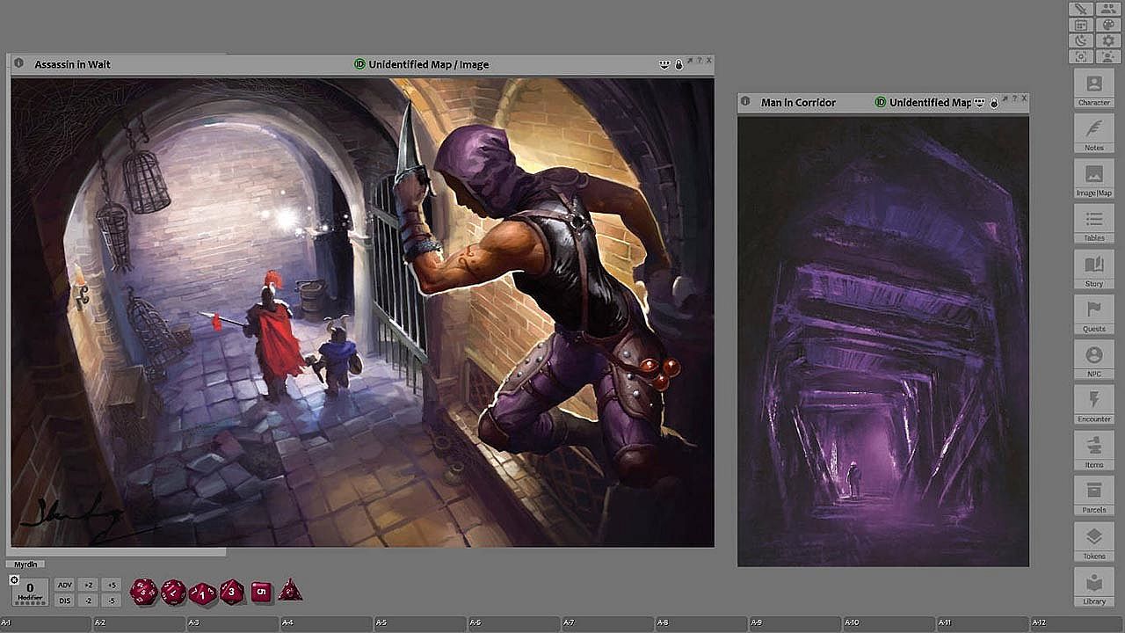Screen dimensions: 1125x633
Task: Open the Quests panel
Action: 1094,314
